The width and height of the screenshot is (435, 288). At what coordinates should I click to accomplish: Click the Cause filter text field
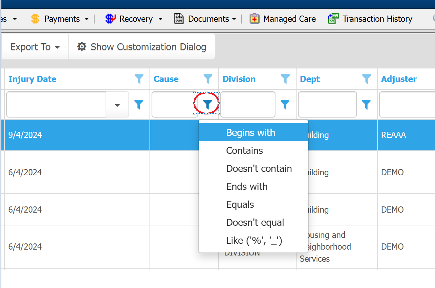(x=174, y=104)
